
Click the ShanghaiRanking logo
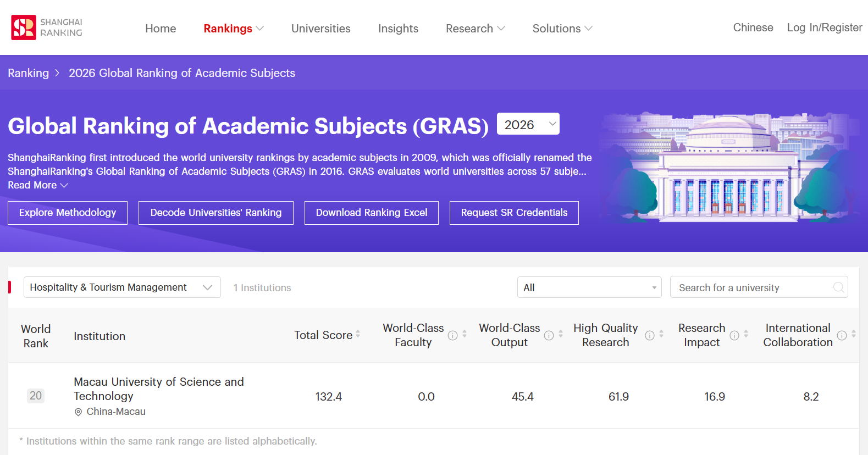click(47, 27)
